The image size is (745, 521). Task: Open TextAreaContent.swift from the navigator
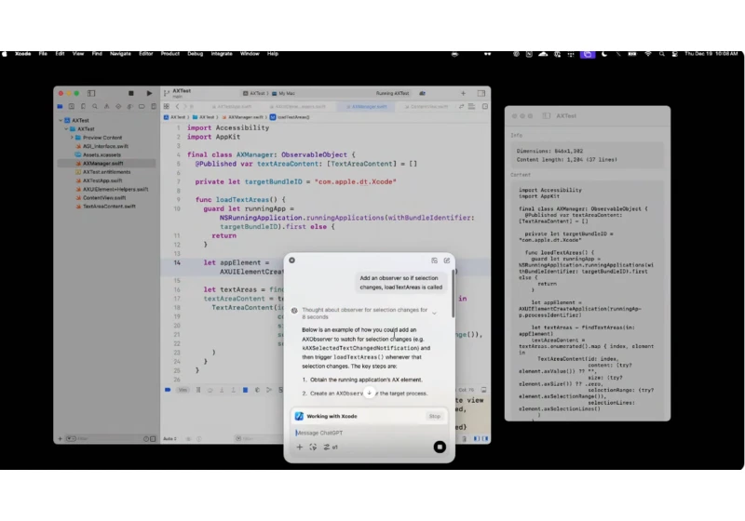tap(109, 206)
